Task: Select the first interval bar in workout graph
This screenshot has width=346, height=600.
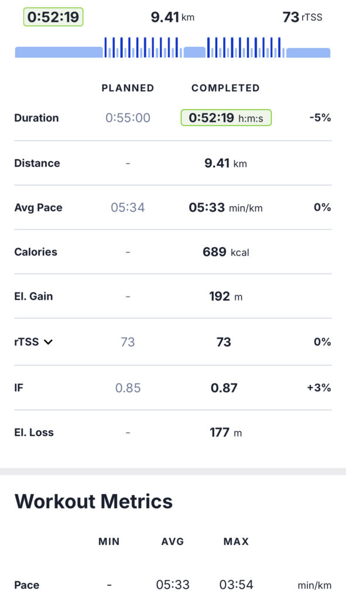Action: 106,47
